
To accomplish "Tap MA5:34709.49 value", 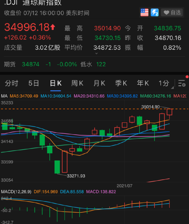I will tap(24, 96).
